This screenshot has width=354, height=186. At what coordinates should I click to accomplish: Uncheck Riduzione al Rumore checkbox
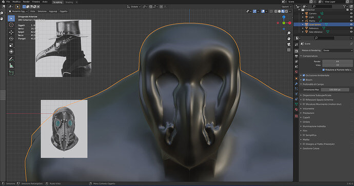coord(324,70)
